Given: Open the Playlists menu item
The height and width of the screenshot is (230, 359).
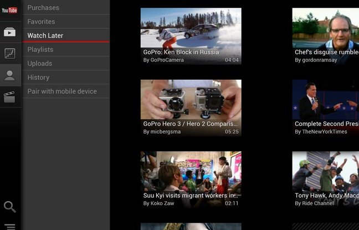Looking at the screenshot, I should (x=66, y=49).
